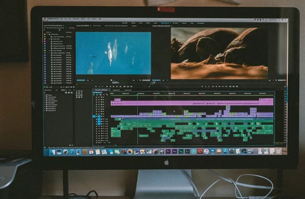Open Adobe After Effects from the Dock
Viewport: 305px width, 199px height.
coord(175,152)
